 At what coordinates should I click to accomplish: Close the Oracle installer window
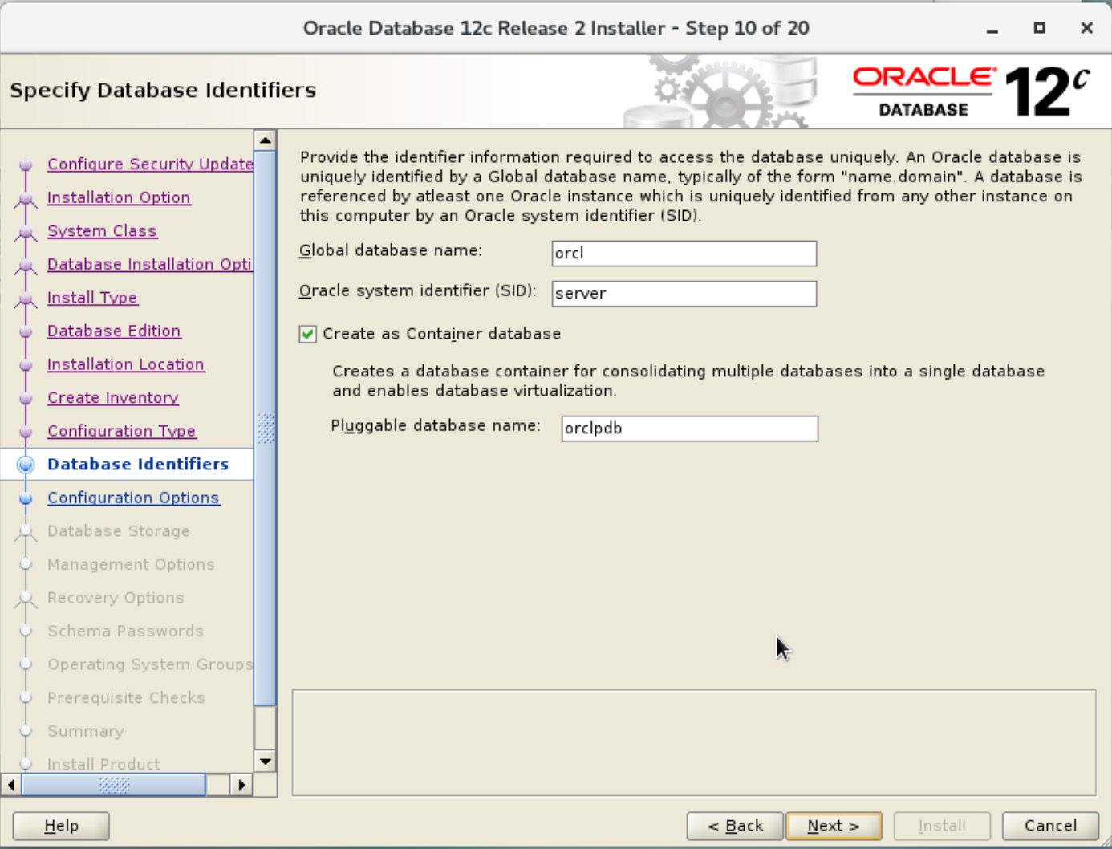(1087, 28)
